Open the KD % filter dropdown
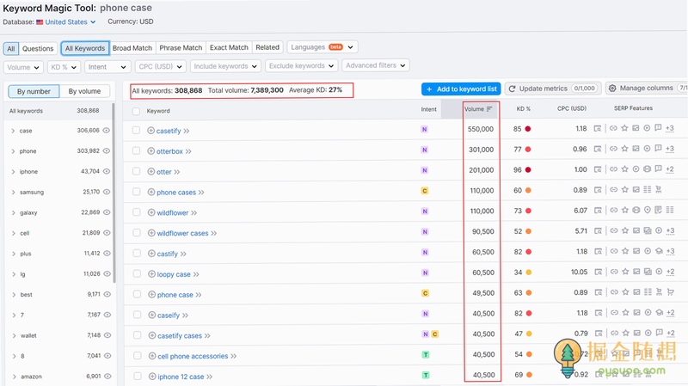The width and height of the screenshot is (688, 386). point(63,67)
